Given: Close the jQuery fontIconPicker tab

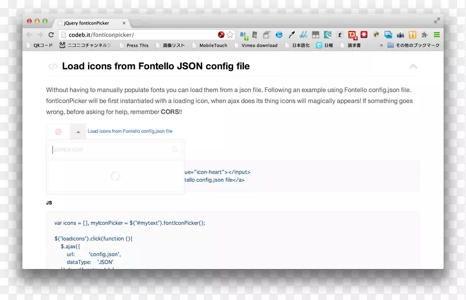Looking at the screenshot, I should click(124, 23).
